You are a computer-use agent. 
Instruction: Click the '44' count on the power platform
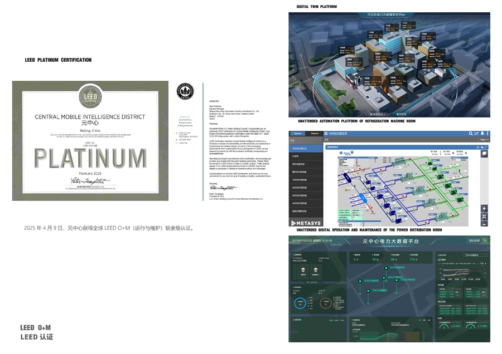[x=393, y=259]
